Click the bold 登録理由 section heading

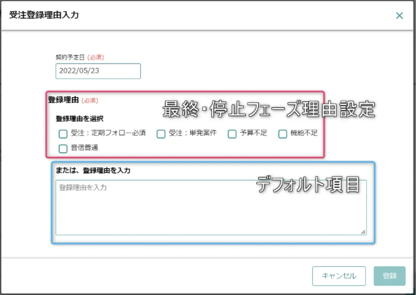63,100
